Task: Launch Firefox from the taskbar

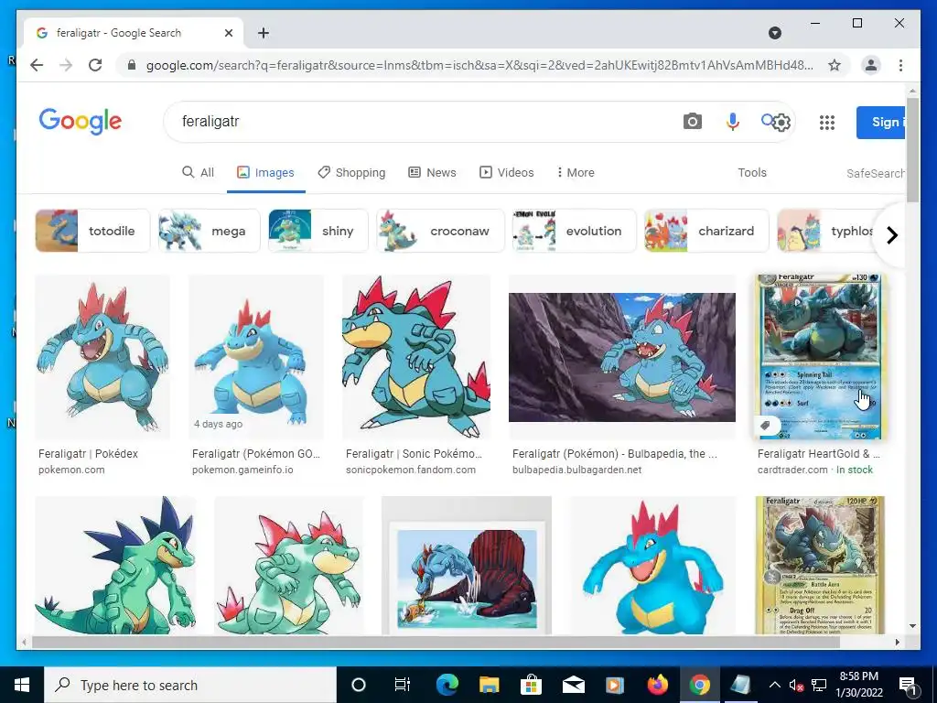Action: point(657,685)
